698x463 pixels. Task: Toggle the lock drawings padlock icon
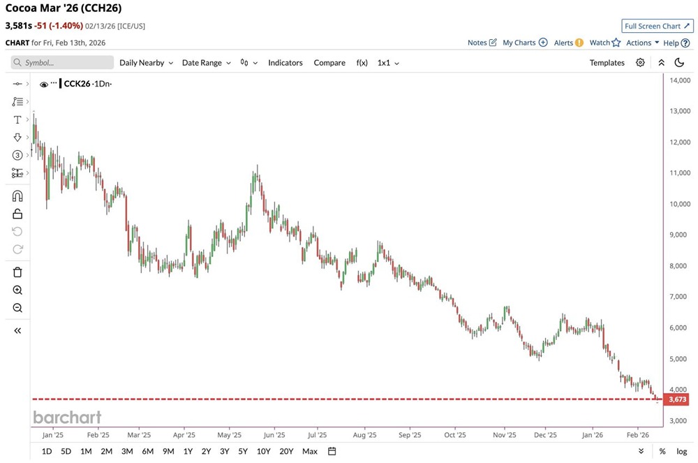click(17, 214)
